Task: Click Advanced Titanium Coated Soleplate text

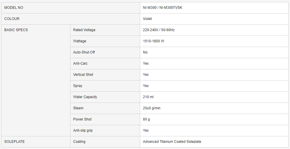Action: 172,142
